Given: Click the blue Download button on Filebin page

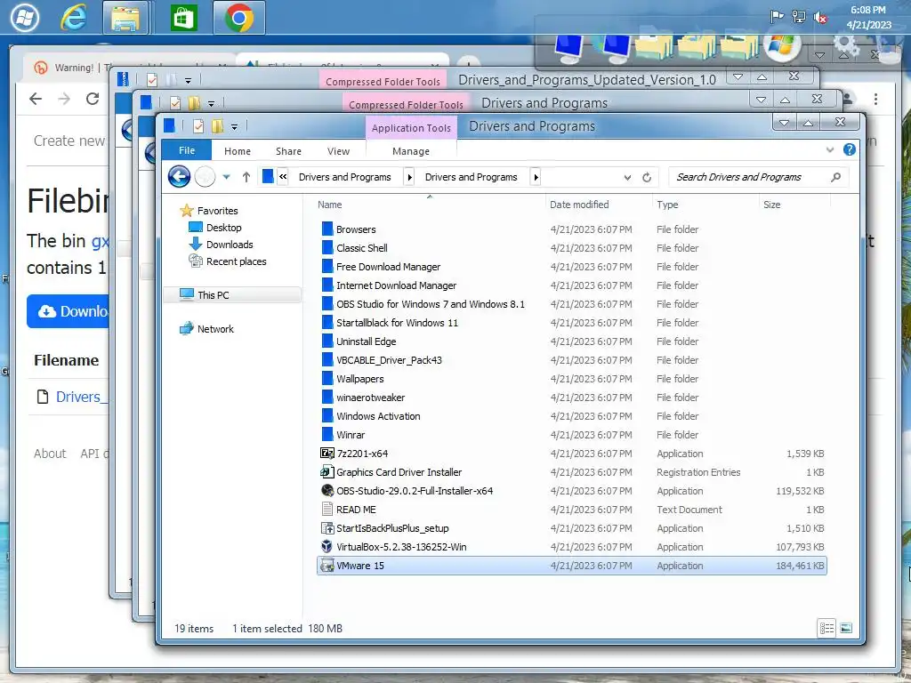Looking at the screenshot, I should click(69, 311).
